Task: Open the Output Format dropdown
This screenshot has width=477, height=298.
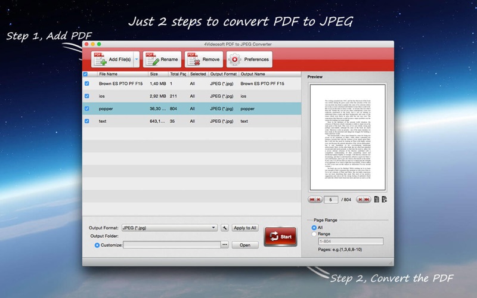Action: (x=169, y=228)
